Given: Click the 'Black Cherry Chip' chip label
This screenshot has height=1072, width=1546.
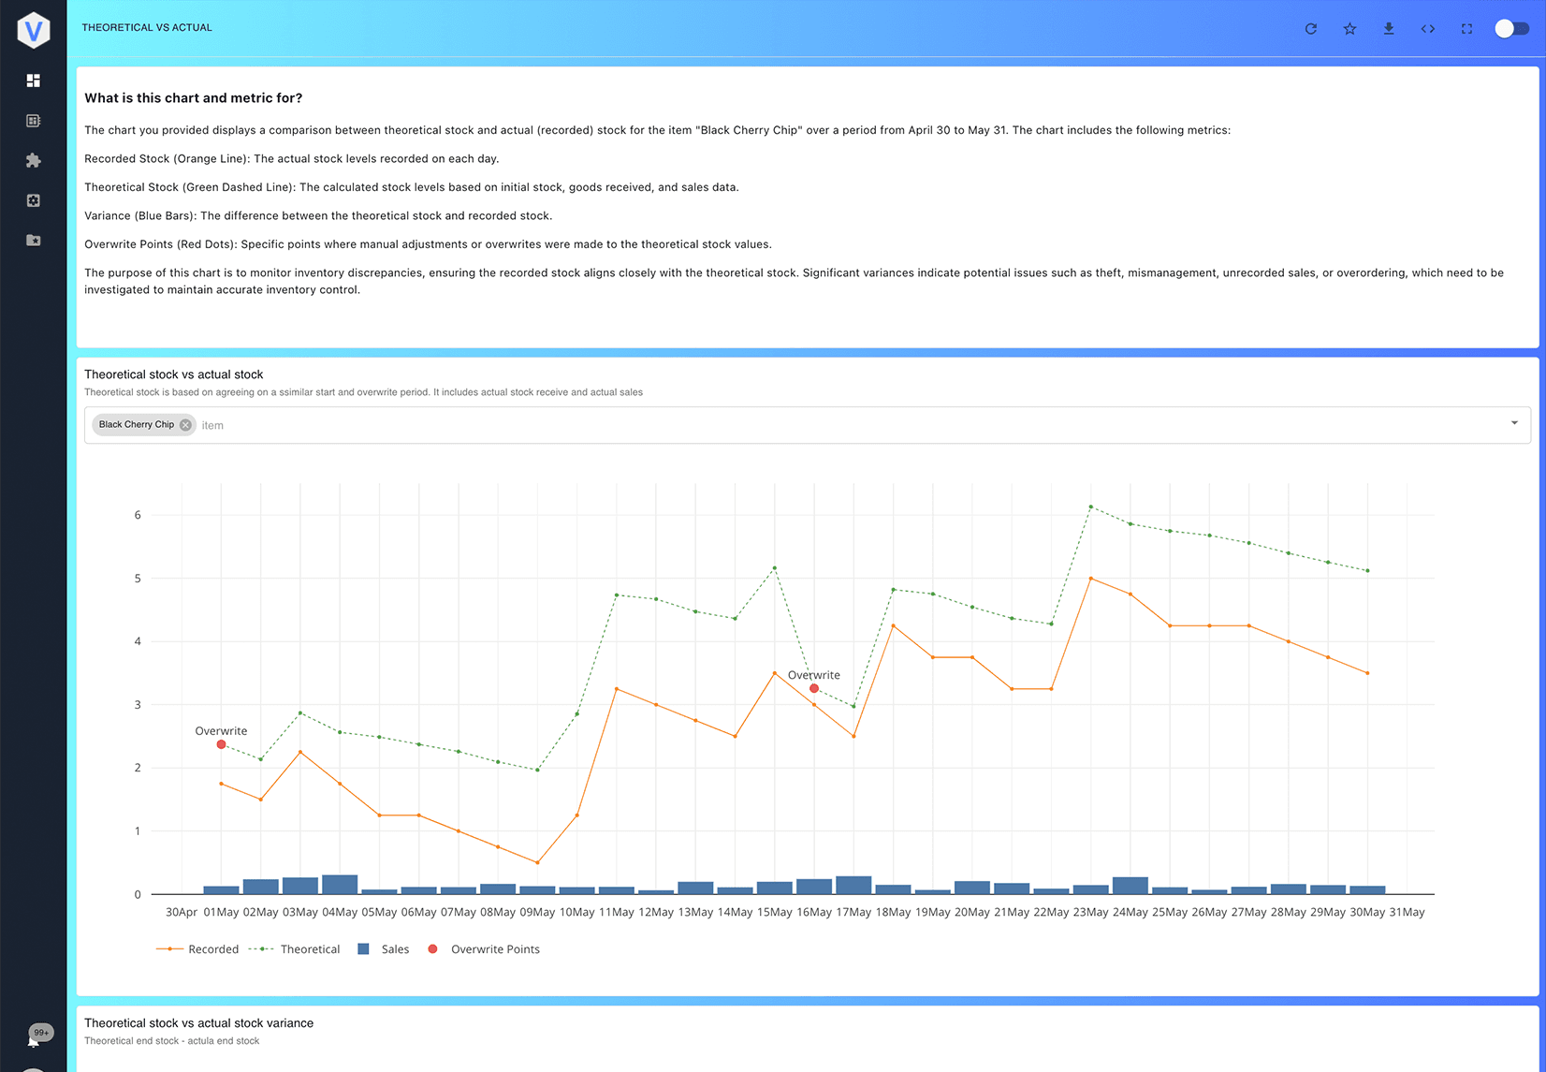Looking at the screenshot, I should click(x=137, y=425).
